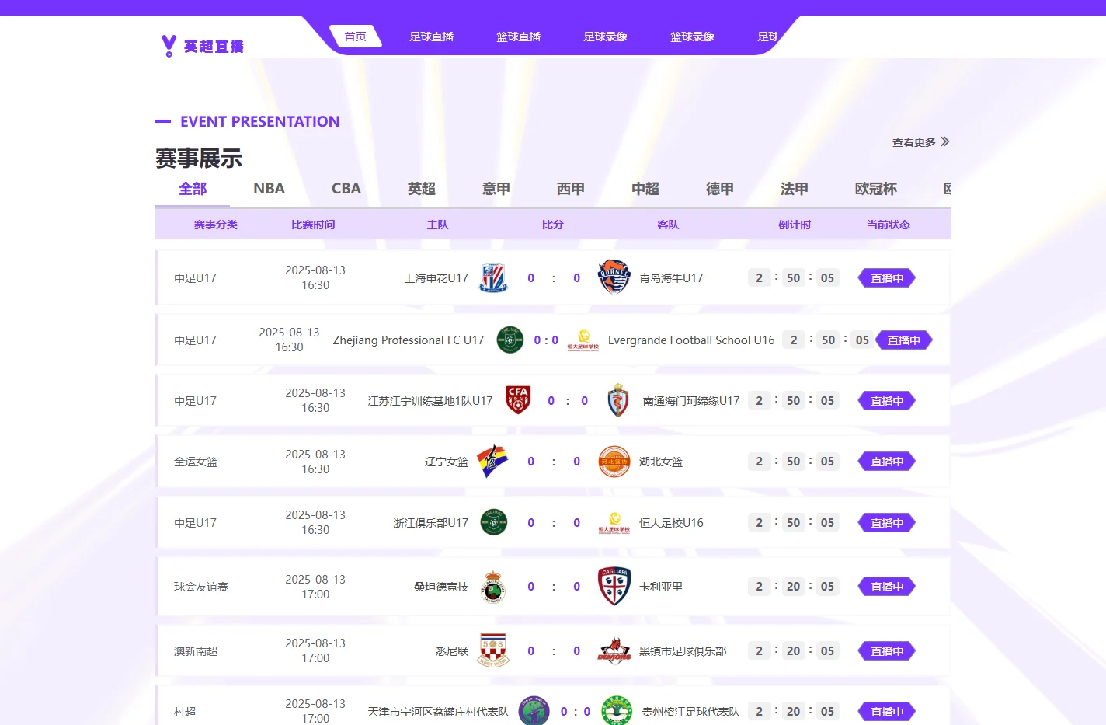Click the 青岛海牛U17 team name

671,278
